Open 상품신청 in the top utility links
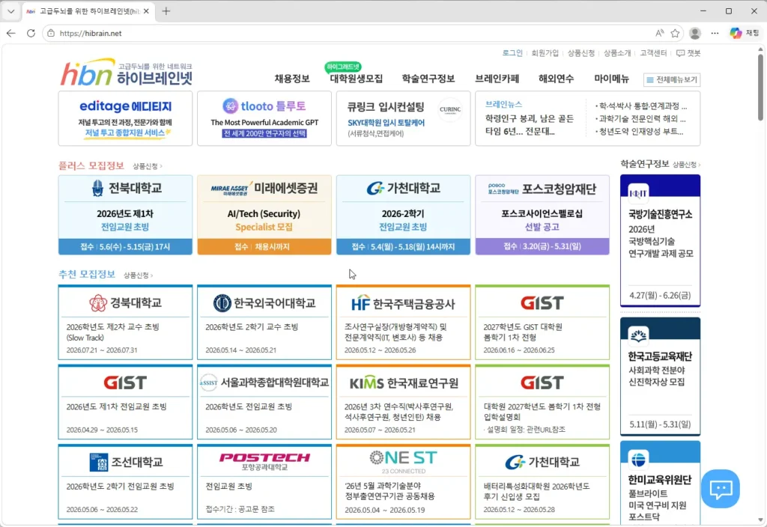This screenshot has height=527, width=767. pyautogui.click(x=581, y=53)
